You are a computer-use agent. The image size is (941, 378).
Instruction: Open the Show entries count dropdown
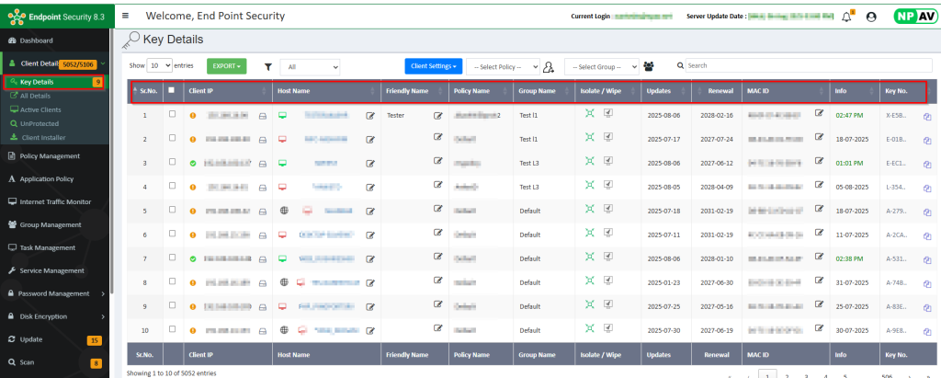[160, 66]
